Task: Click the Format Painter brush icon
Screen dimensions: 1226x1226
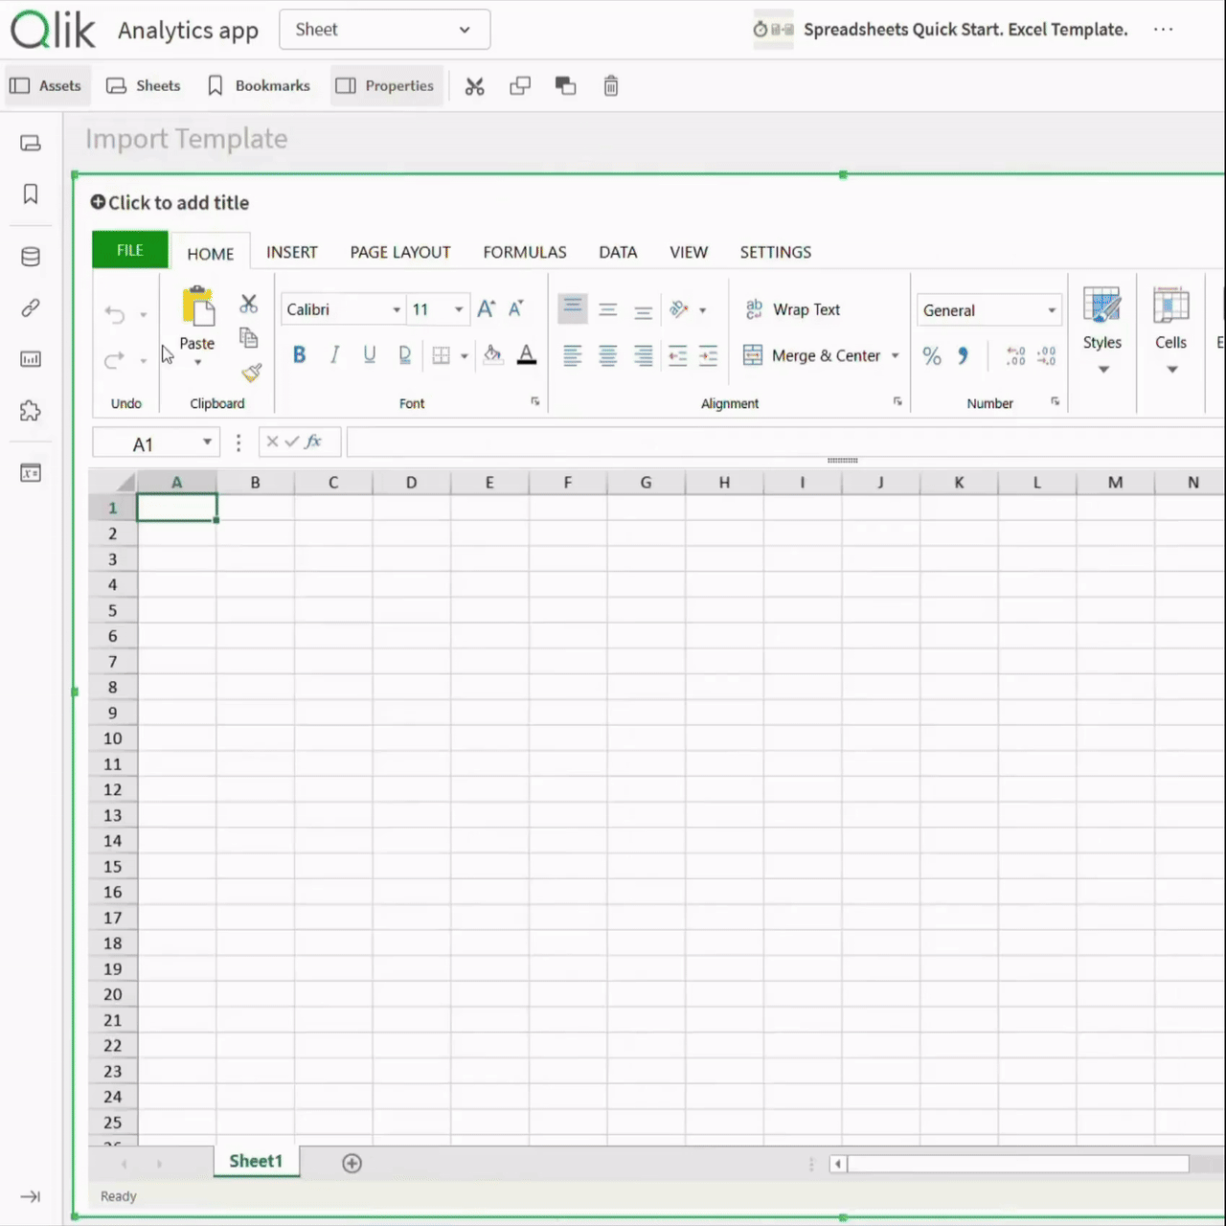Action: (x=251, y=373)
